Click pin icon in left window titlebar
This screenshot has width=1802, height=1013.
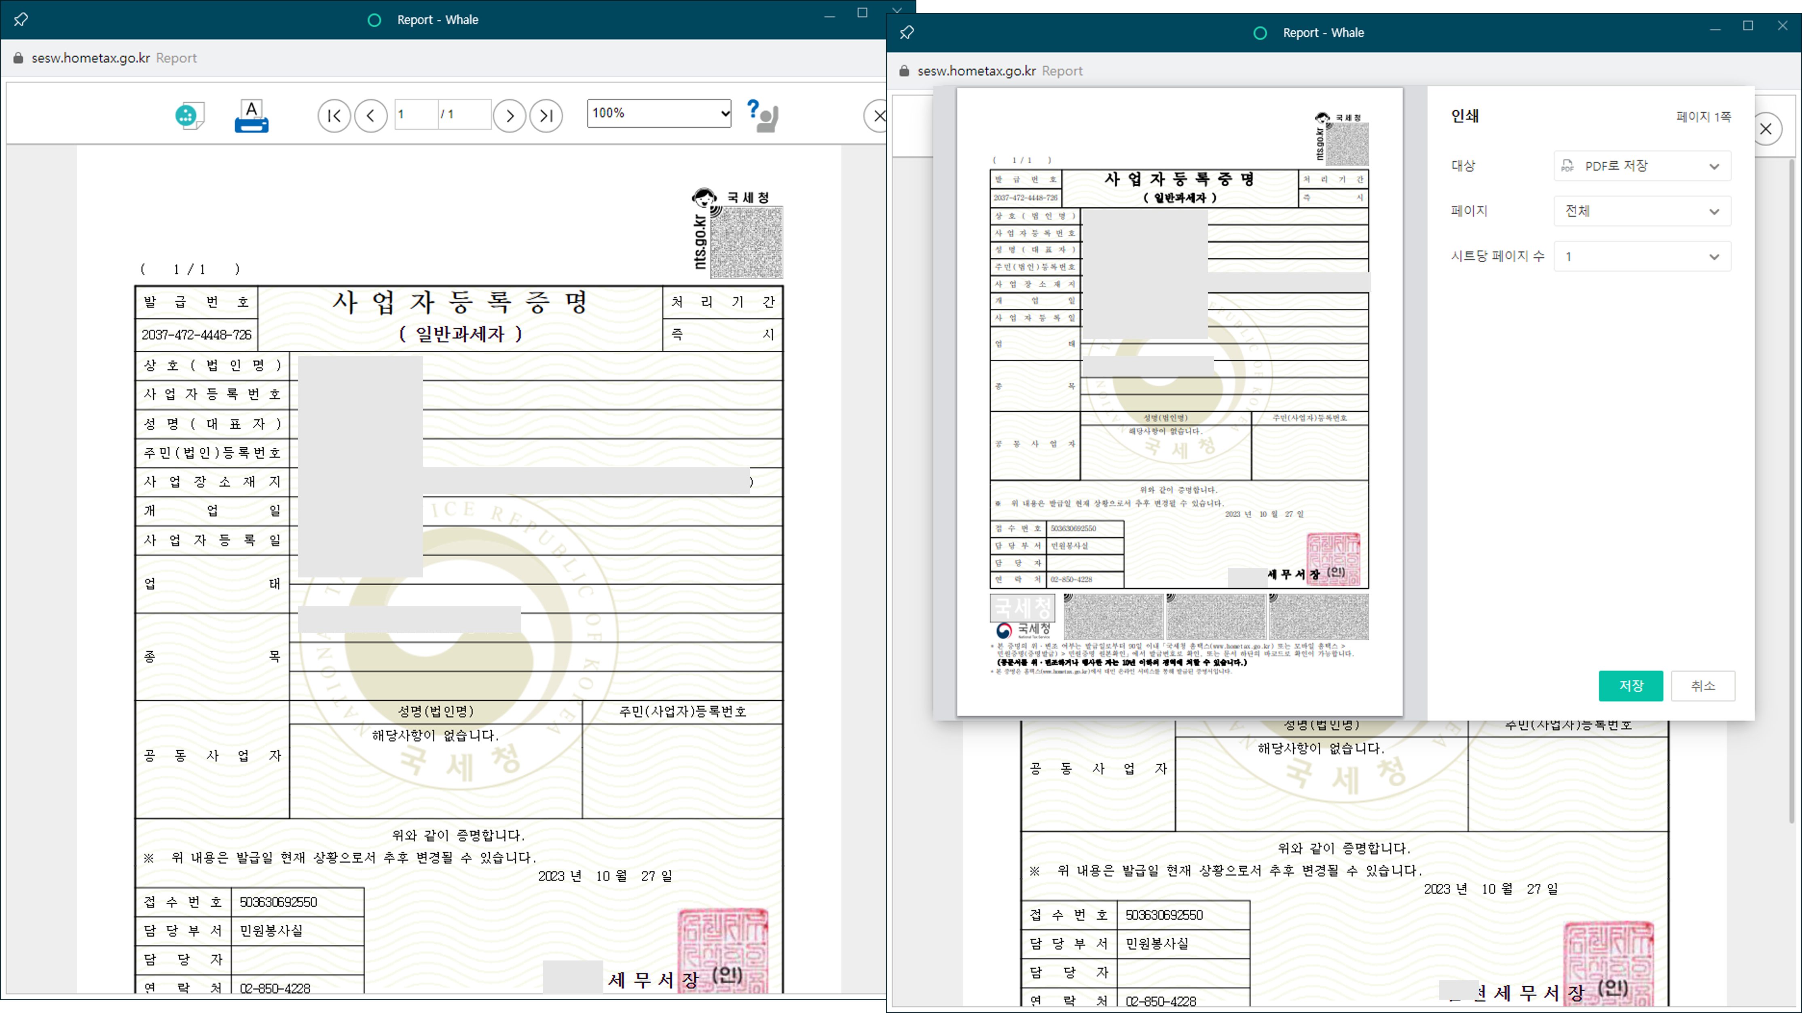[x=21, y=19]
